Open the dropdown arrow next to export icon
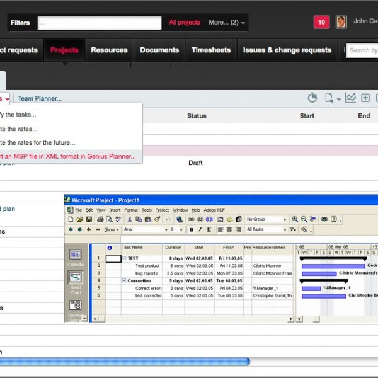378x378 pixels. pos(339,99)
